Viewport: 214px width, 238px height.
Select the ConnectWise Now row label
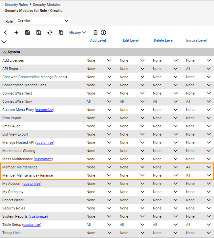click(17, 101)
